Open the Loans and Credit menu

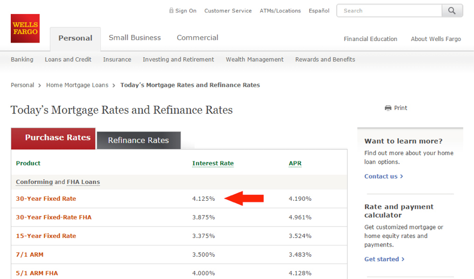[x=68, y=59]
